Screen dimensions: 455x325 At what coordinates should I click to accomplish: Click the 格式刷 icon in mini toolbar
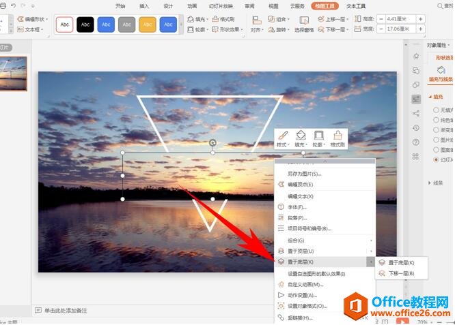pyautogui.click(x=337, y=138)
